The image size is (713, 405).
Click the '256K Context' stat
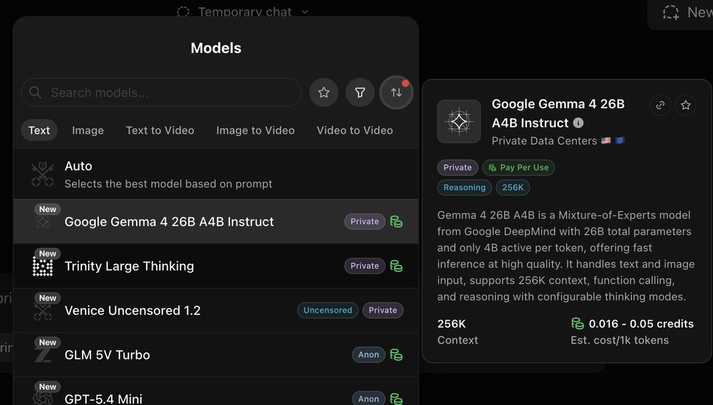tap(458, 332)
